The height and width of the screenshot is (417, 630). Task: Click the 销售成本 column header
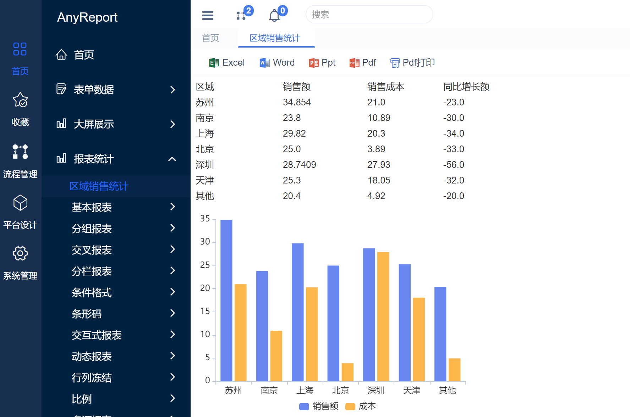(x=385, y=87)
